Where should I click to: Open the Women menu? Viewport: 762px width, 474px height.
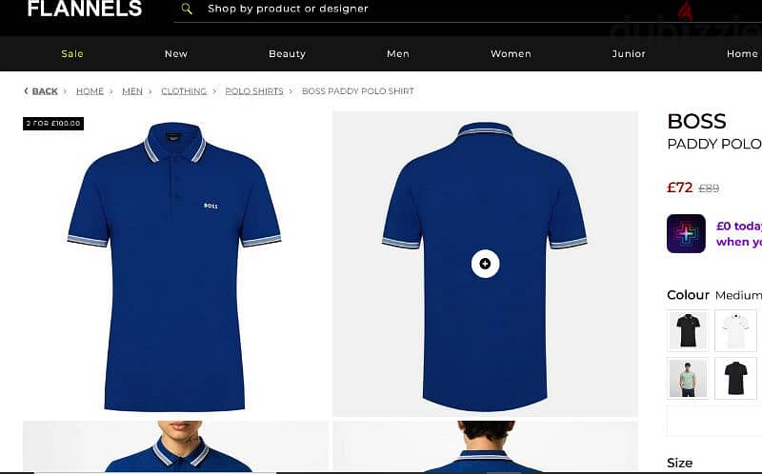[511, 54]
